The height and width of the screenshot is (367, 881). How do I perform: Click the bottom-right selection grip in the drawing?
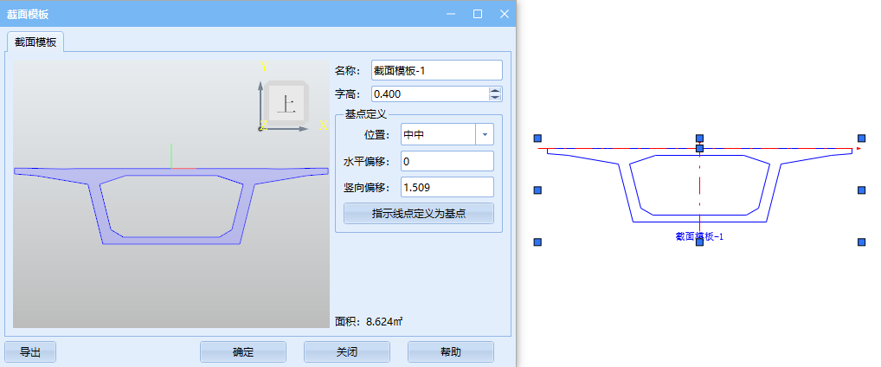(x=861, y=241)
